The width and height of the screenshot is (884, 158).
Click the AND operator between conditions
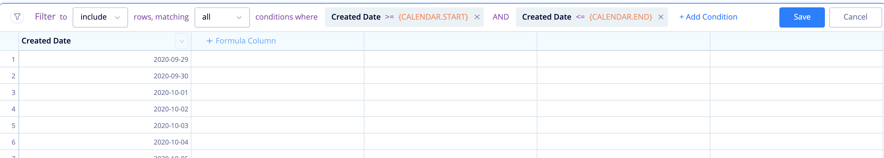tap(500, 17)
